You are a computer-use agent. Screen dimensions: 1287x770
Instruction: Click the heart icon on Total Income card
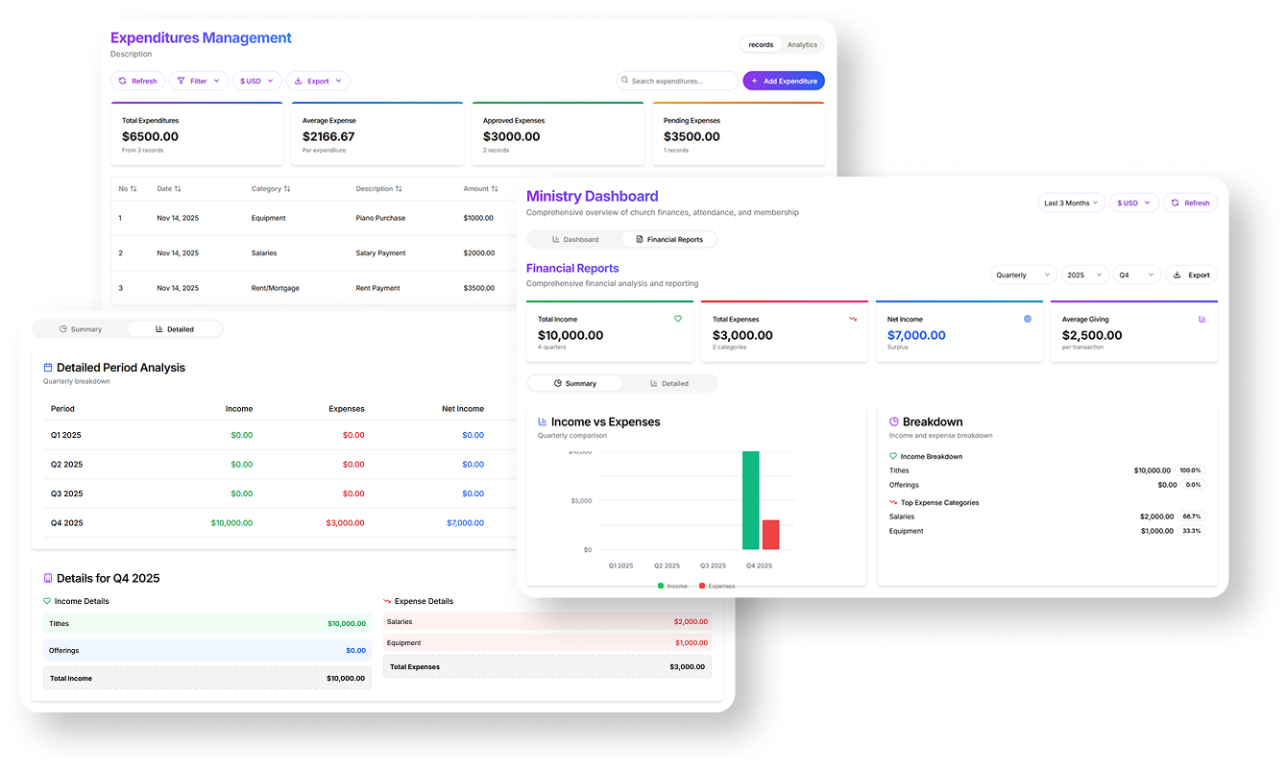tap(678, 319)
